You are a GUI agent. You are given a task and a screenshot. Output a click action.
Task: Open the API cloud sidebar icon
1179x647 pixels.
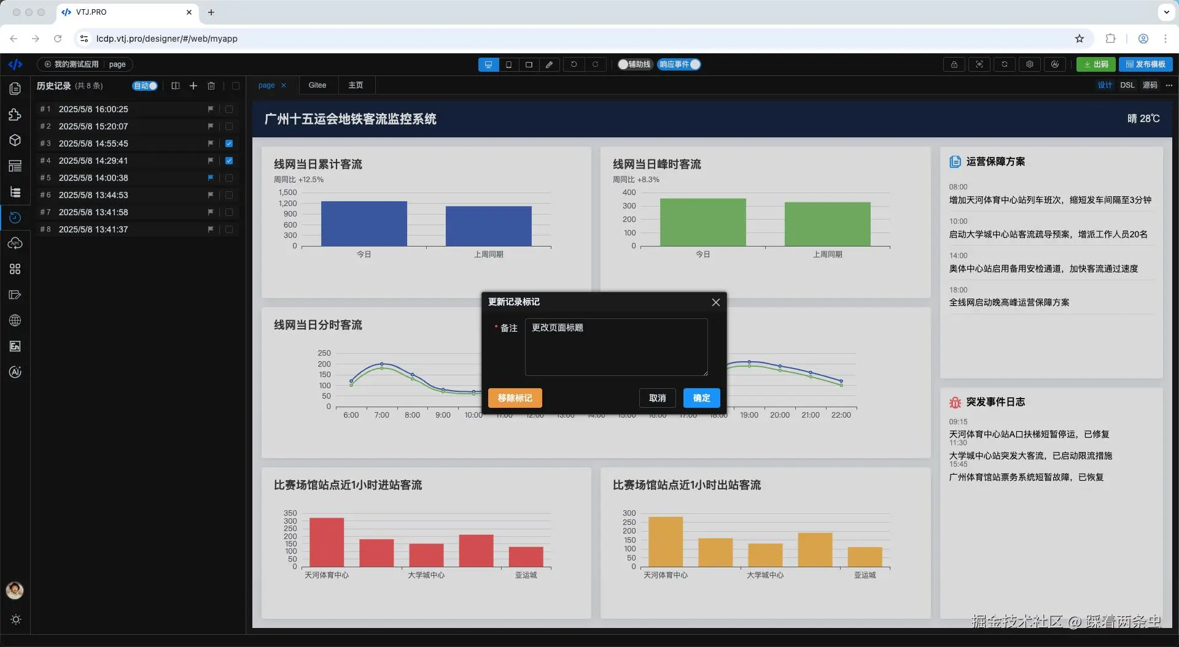[15, 243]
